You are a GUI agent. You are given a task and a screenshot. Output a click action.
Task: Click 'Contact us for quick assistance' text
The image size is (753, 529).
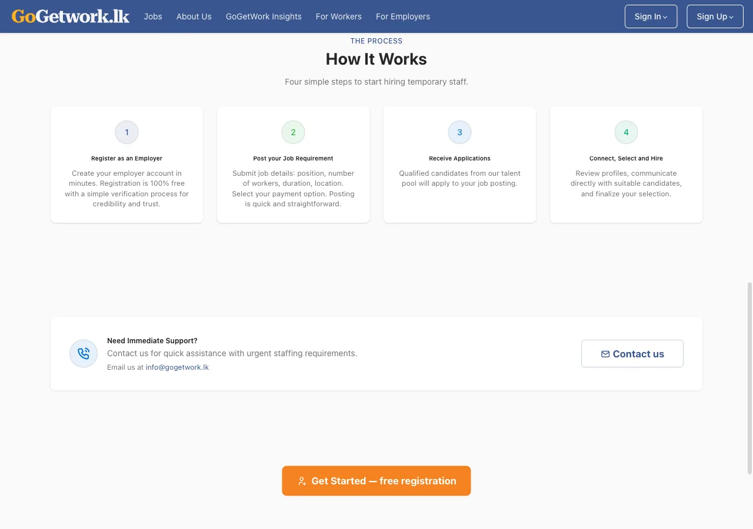232,353
